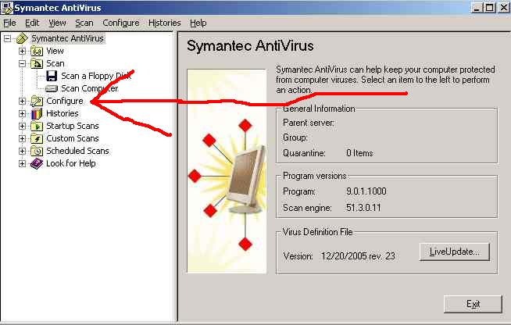Image resolution: width=511 pixels, height=325 pixels.
Task: Click the Configure folder icon
Action: 37,101
